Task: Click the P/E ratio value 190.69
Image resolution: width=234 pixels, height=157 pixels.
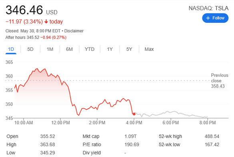Action: point(132,145)
